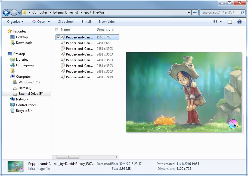Screen dimensions: 248x176
Task: Click the Krita image file type label
Action: pyautogui.click(x=39, y=169)
